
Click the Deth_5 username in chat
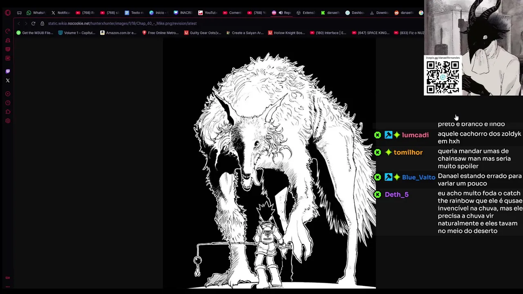(396, 195)
